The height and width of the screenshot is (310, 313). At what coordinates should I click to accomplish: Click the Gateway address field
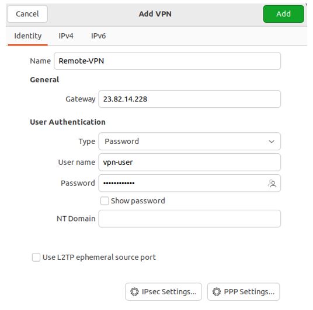click(x=190, y=99)
